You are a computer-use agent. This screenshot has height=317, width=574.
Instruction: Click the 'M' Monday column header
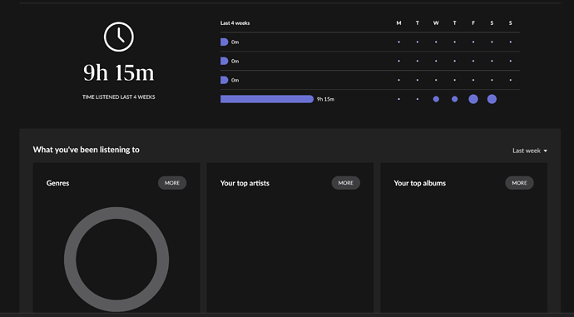398,22
